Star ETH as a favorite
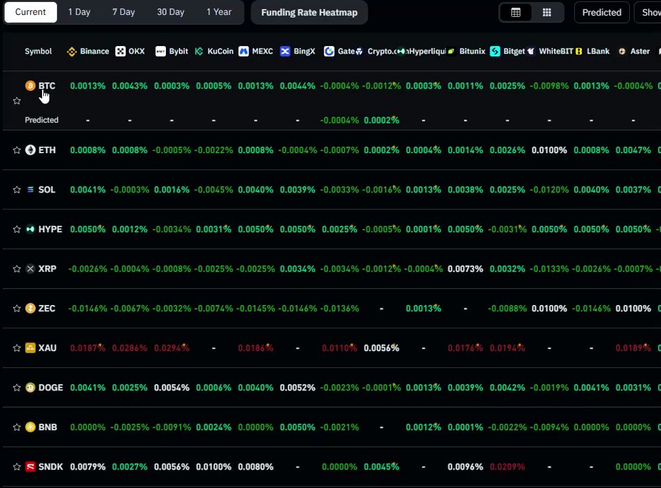 (x=17, y=150)
